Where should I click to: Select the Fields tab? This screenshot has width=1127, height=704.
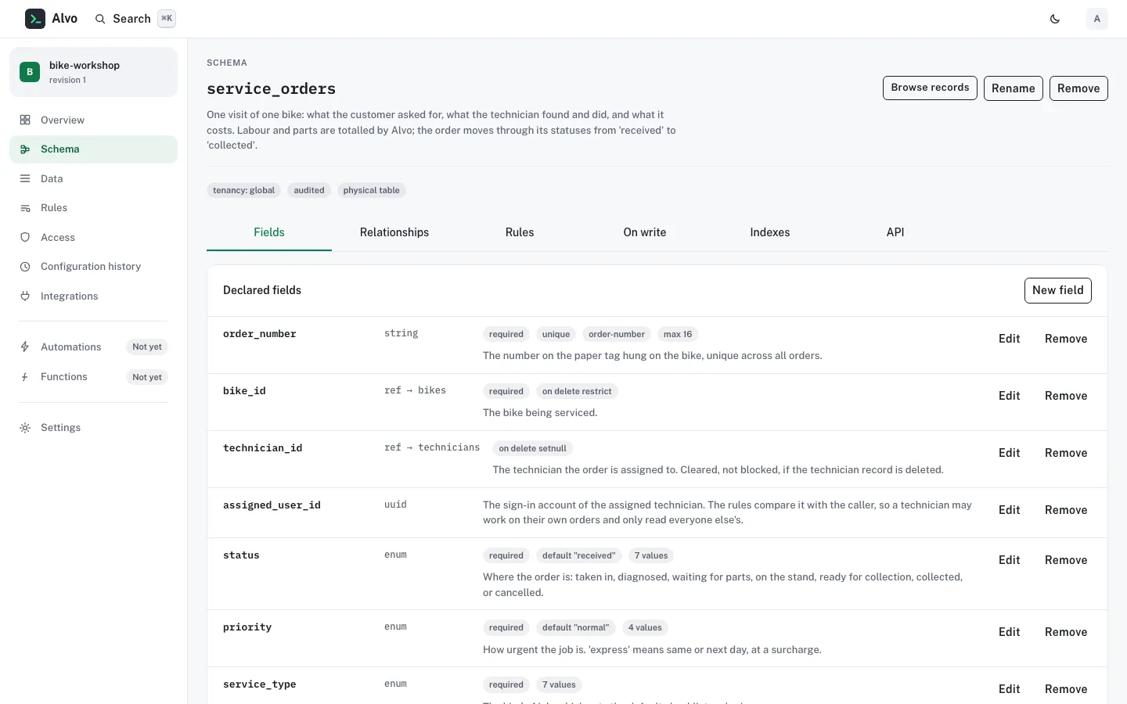(x=269, y=232)
